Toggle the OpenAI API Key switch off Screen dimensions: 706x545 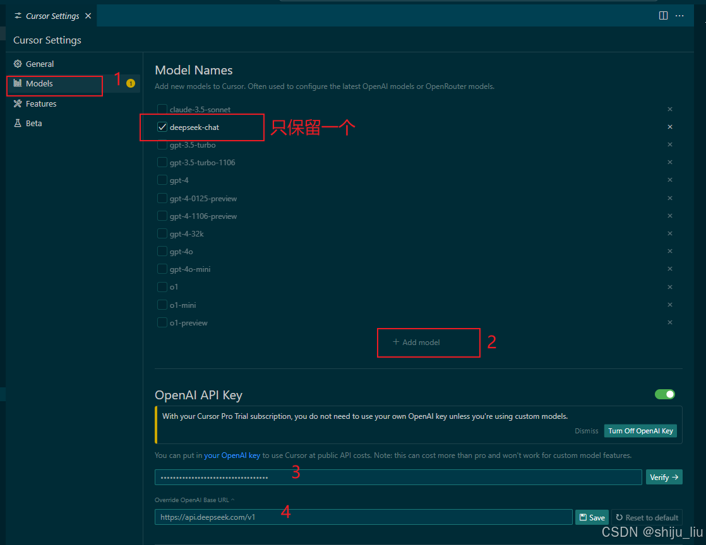tap(664, 394)
